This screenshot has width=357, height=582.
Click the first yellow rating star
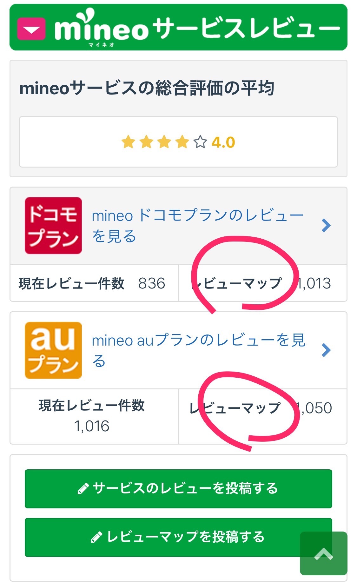[x=128, y=142]
